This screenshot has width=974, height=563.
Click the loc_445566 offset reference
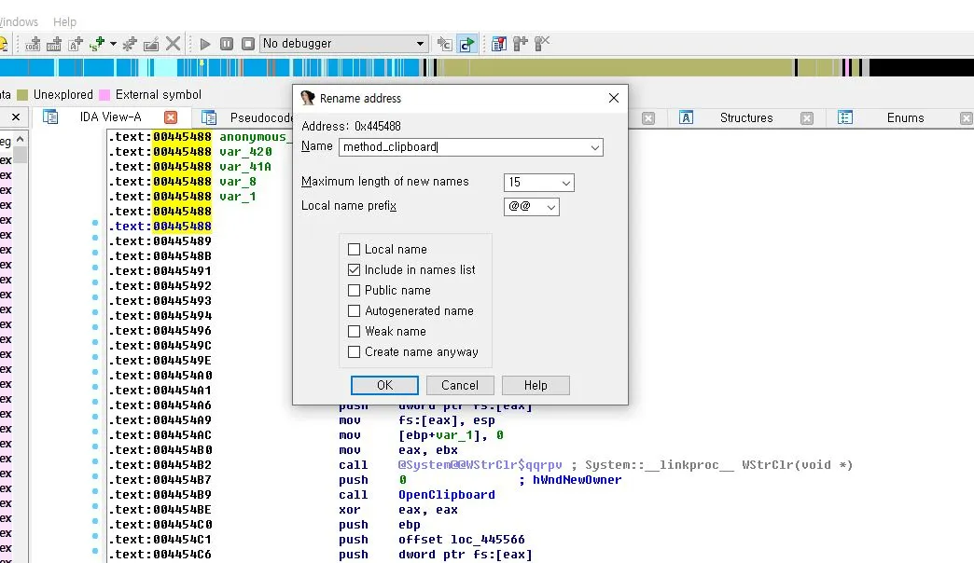488,540
